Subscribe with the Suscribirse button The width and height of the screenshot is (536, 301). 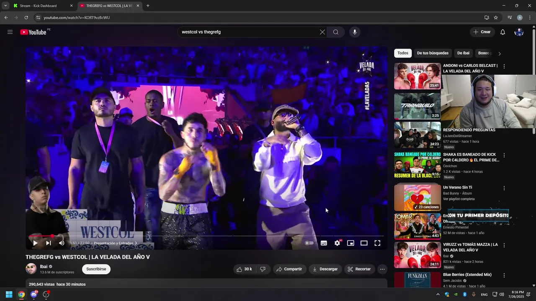pos(96,269)
